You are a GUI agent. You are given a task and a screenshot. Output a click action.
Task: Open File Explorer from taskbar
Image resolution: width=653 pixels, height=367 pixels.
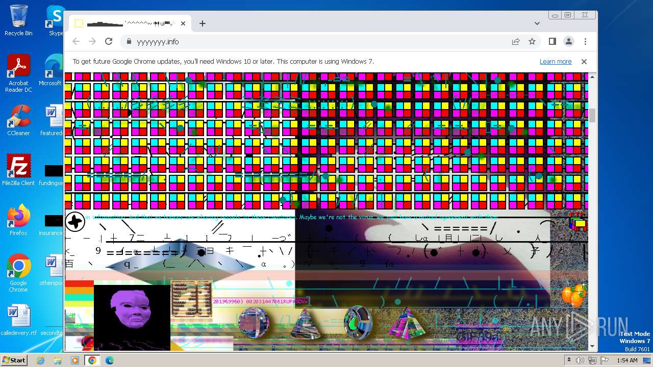58,360
